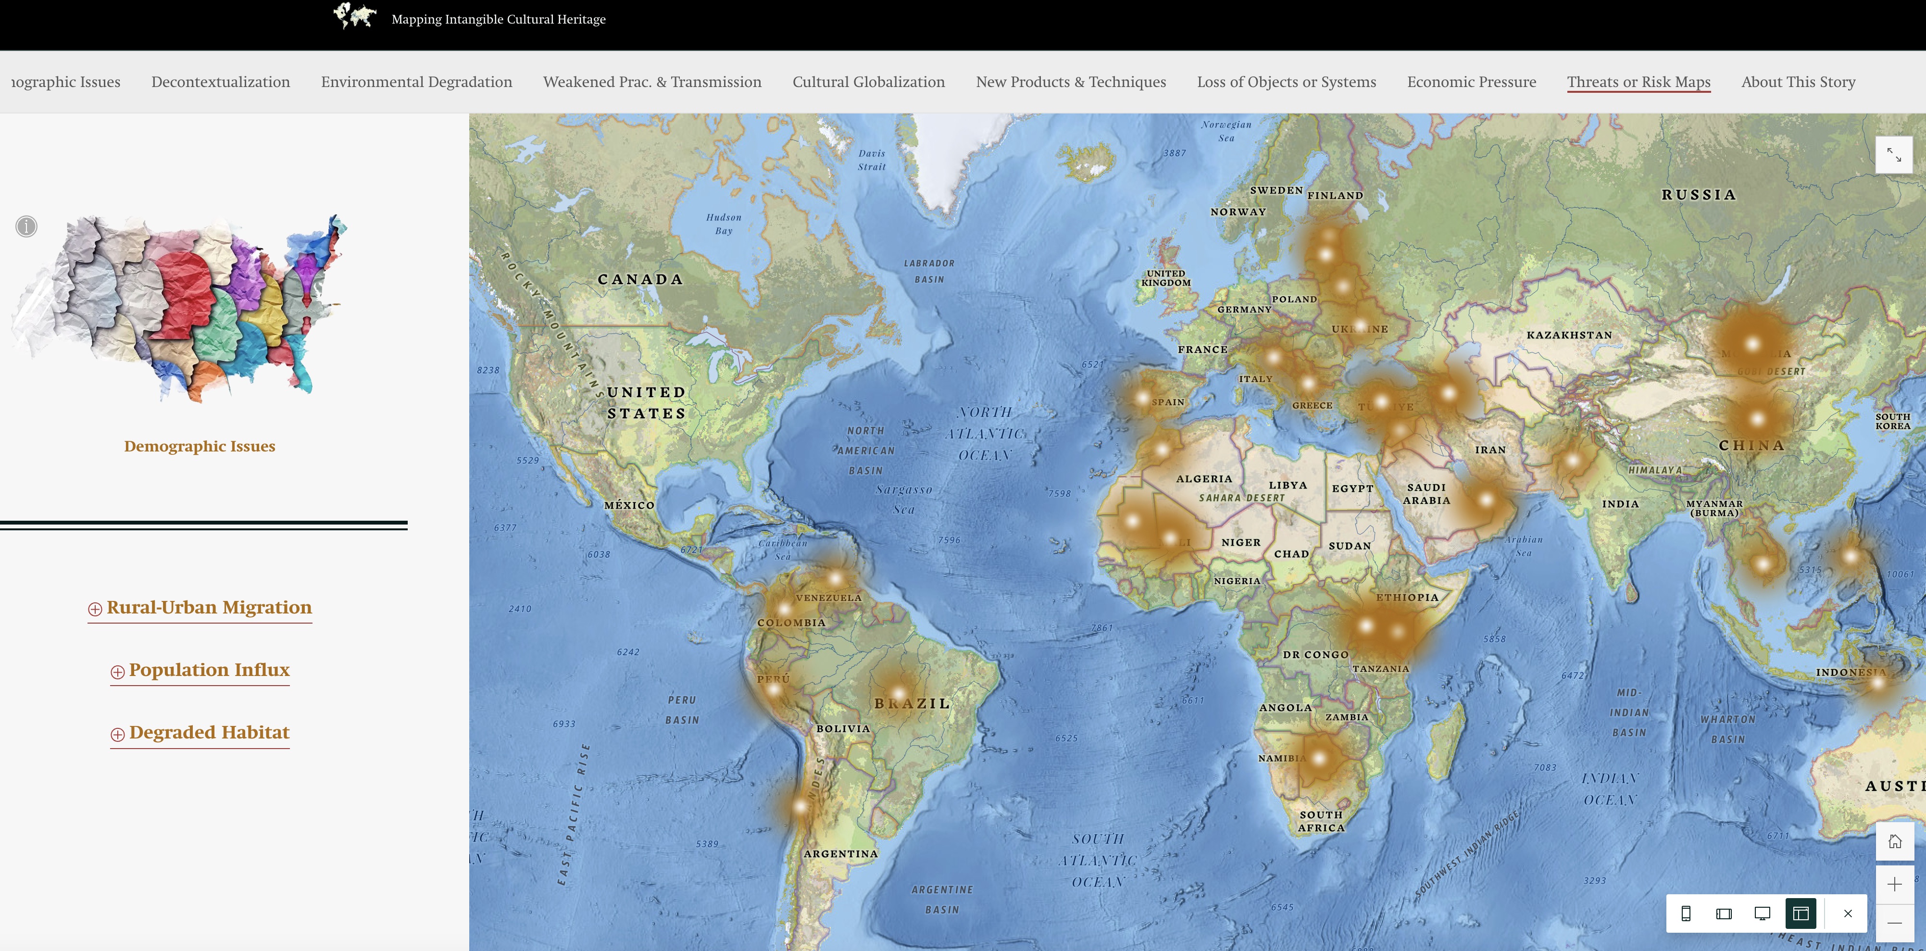
Task: Switch to desktop monitor preview
Action: coord(1762,913)
